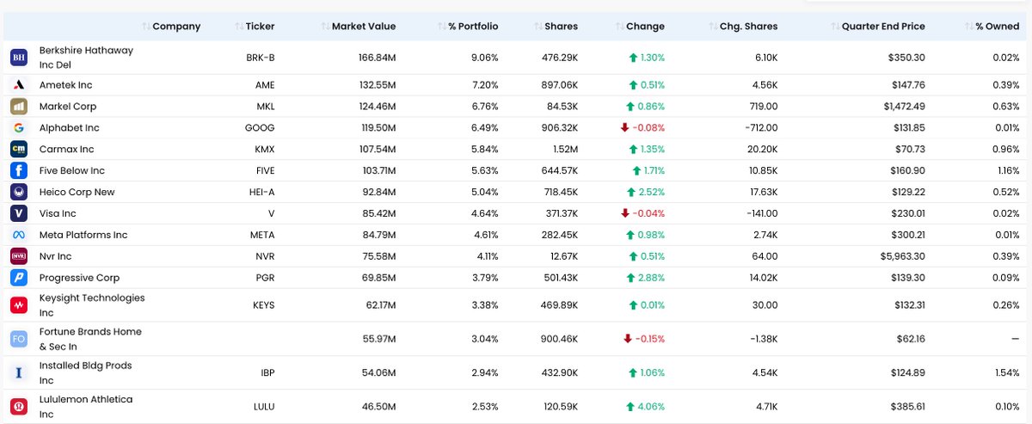This screenshot has width=1032, height=424.
Task: Sort table by % Portfolio column
Action: (468, 27)
